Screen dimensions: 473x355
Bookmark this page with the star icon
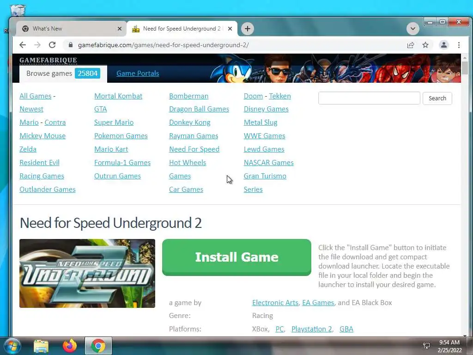coord(425,45)
